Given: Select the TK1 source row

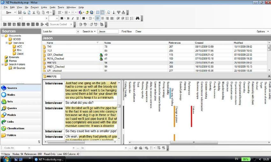Looking at the screenshot, I should point(155,47).
